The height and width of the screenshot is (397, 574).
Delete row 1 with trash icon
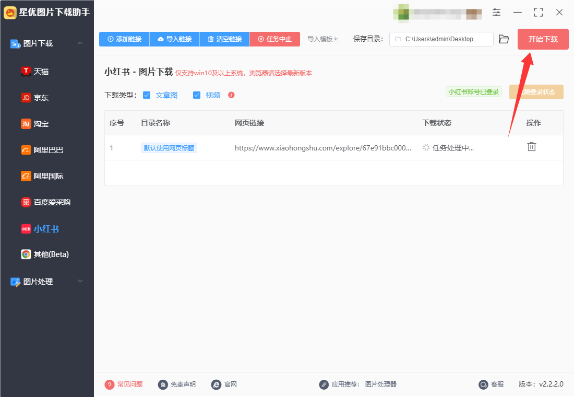532,147
